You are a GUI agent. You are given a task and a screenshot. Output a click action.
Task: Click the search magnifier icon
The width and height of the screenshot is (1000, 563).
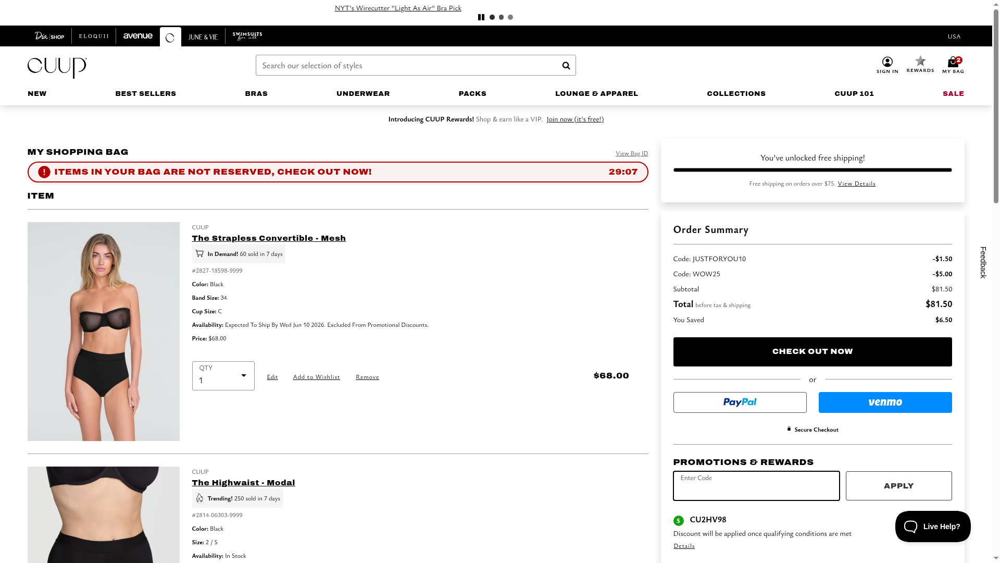(x=566, y=66)
